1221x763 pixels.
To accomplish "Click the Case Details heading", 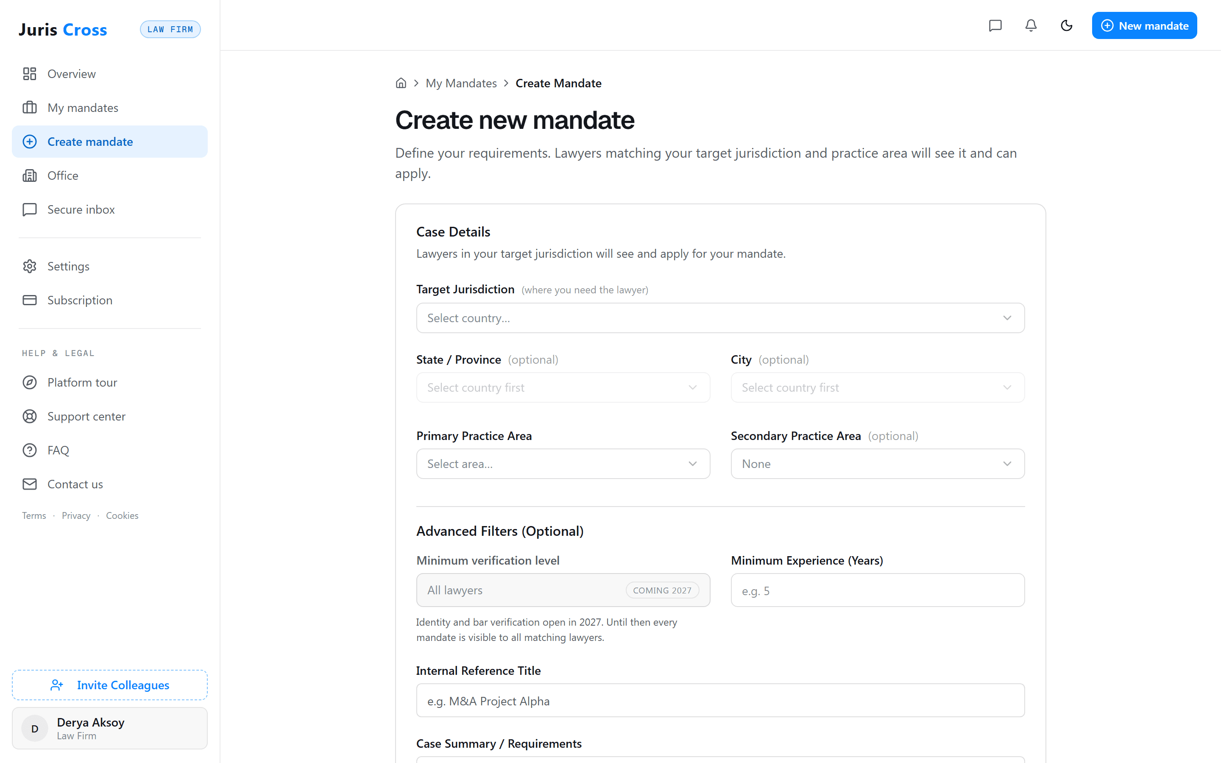I will pos(453,231).
